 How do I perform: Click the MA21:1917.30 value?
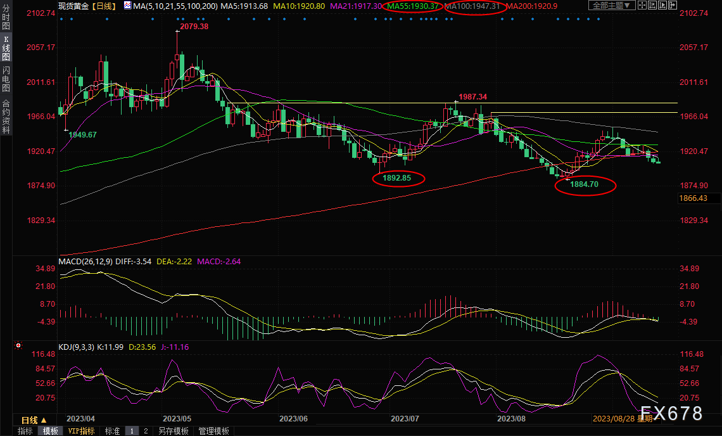[x=356, y=6]
